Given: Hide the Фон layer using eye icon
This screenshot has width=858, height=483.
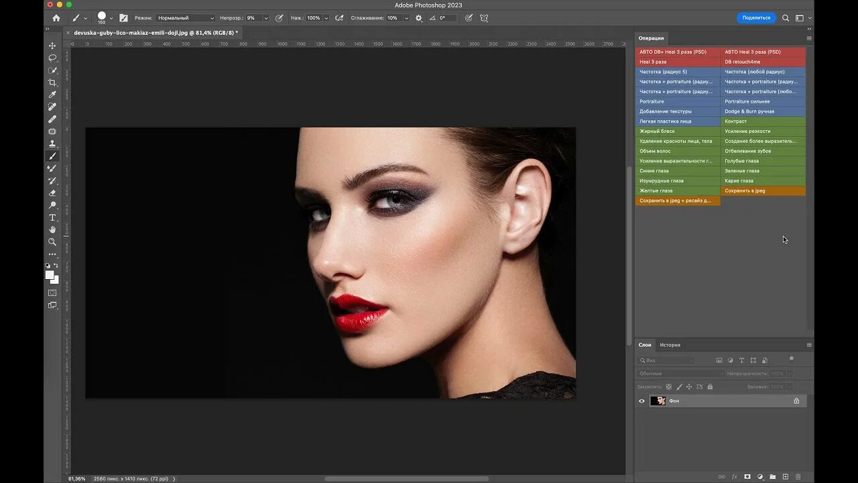Looking at the screenshot, I should pyautogui.click(x=641, y=401).
